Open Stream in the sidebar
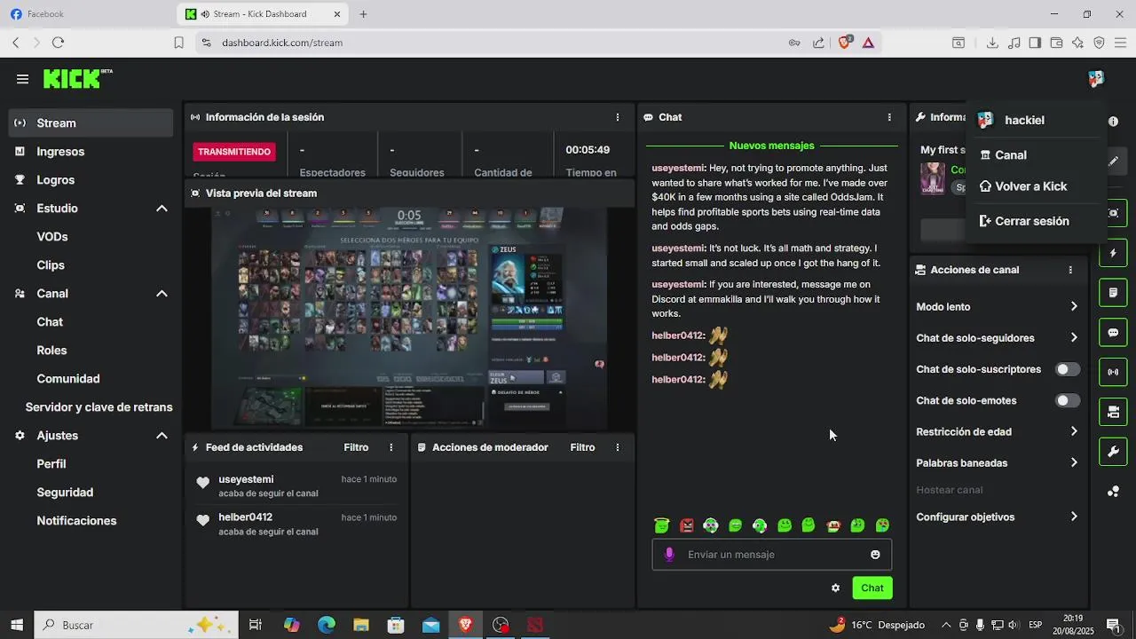The height and width of the screenshot is (639, 1136). pos(91,123)
